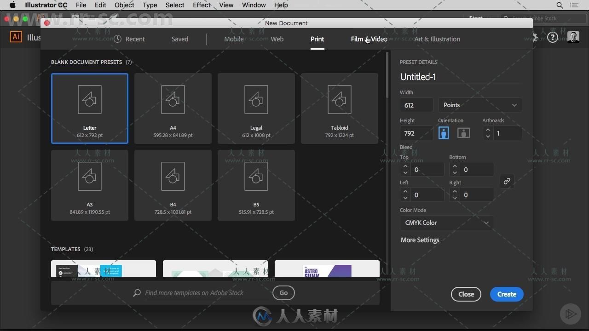This screenshot has width=589, height=331.
Task: Increase the top bleed value
Action: (405, 166)
